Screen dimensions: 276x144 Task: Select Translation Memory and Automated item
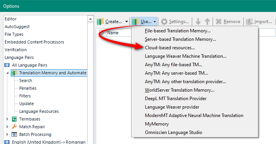tap(53, 73)
